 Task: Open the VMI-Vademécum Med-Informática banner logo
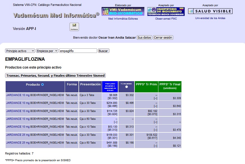coord(123,11)
